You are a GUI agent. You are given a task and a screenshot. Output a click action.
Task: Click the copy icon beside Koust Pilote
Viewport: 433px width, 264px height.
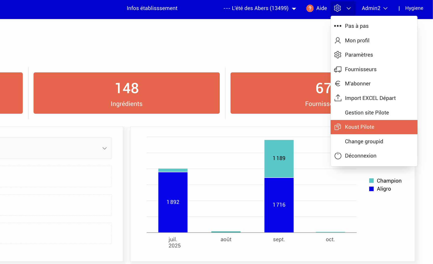tap(338, 127)
